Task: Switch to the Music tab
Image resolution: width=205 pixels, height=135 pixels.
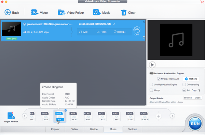Action: click(x=113, y=129)
